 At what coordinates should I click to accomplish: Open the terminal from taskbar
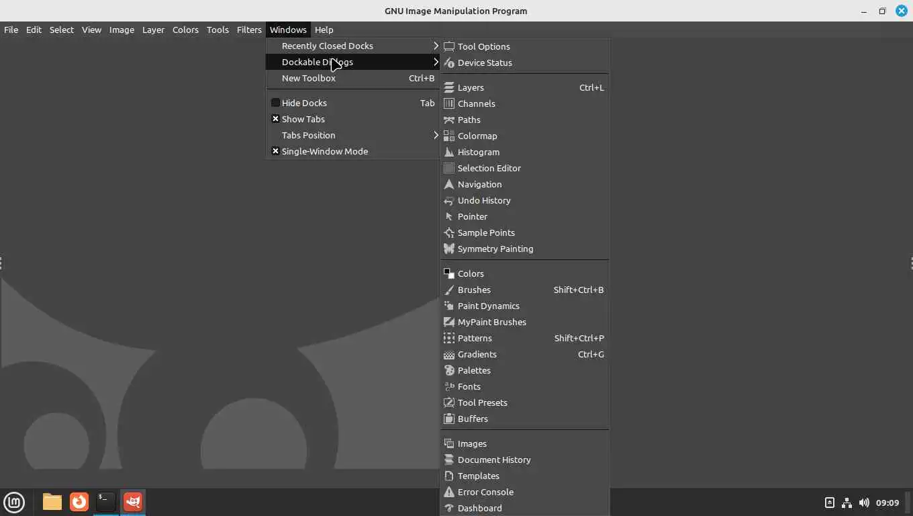point(106,502)
